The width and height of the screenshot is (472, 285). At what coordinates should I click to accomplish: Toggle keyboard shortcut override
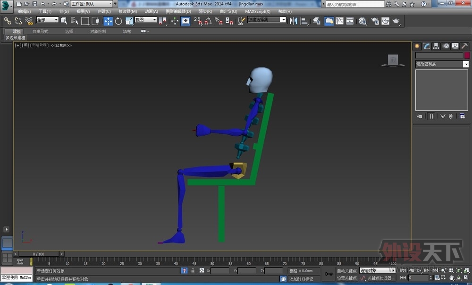(x=185, y=21)
